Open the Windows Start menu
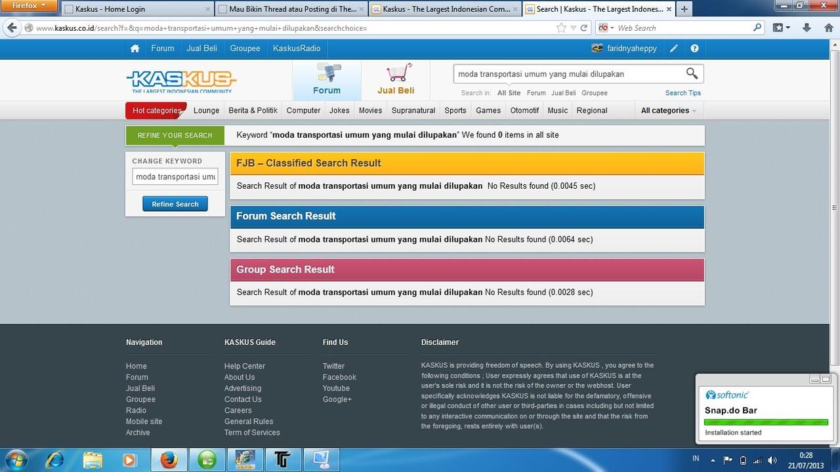The width and height of the screenshot is (840, 472). pyautogui.click(x=15, y=460)
